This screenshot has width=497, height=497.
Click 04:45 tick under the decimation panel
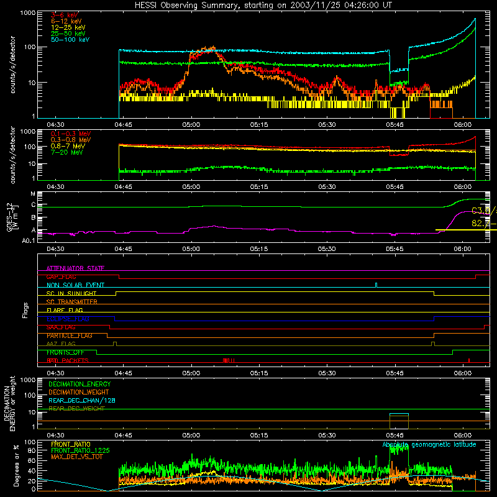click(x=123, y=435)
